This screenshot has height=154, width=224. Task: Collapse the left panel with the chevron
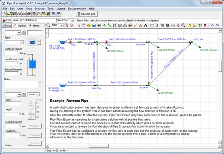click(x=47, y=33)
